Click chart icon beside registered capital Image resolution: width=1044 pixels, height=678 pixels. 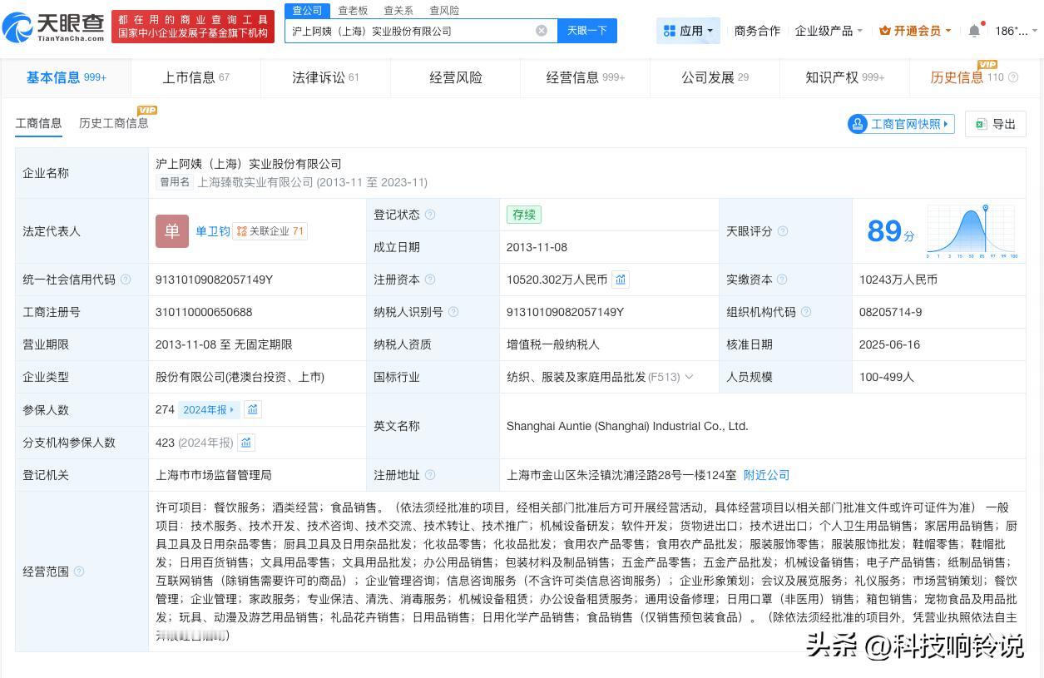(621, 280)
